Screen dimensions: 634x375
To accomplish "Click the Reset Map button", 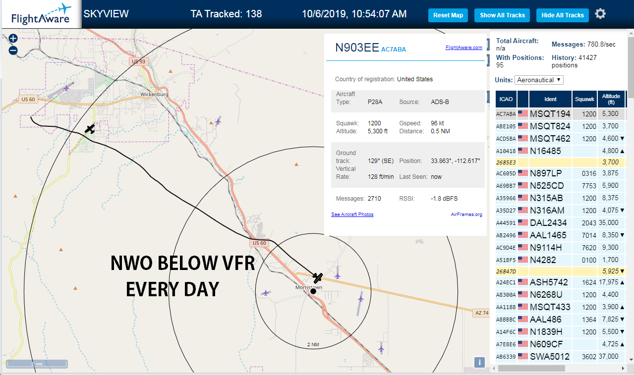I will pyautogui.click(x=448, y=15).
